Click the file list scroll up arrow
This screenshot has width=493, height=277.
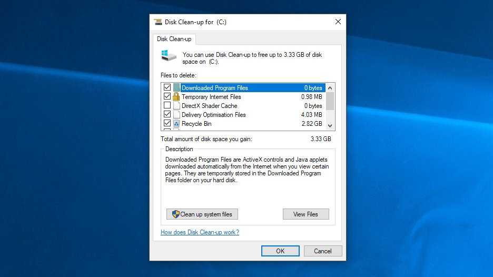coord(330,88)
